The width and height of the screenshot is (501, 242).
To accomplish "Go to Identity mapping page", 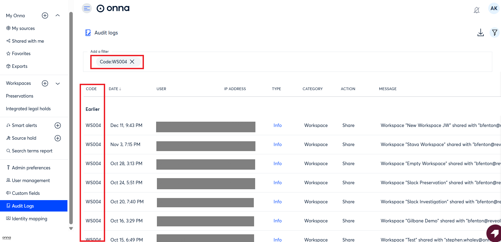I will point(29,219).
